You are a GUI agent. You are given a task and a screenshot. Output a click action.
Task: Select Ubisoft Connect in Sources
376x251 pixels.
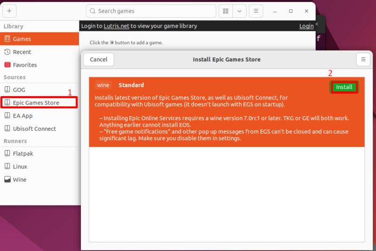(x=39, y=129)
